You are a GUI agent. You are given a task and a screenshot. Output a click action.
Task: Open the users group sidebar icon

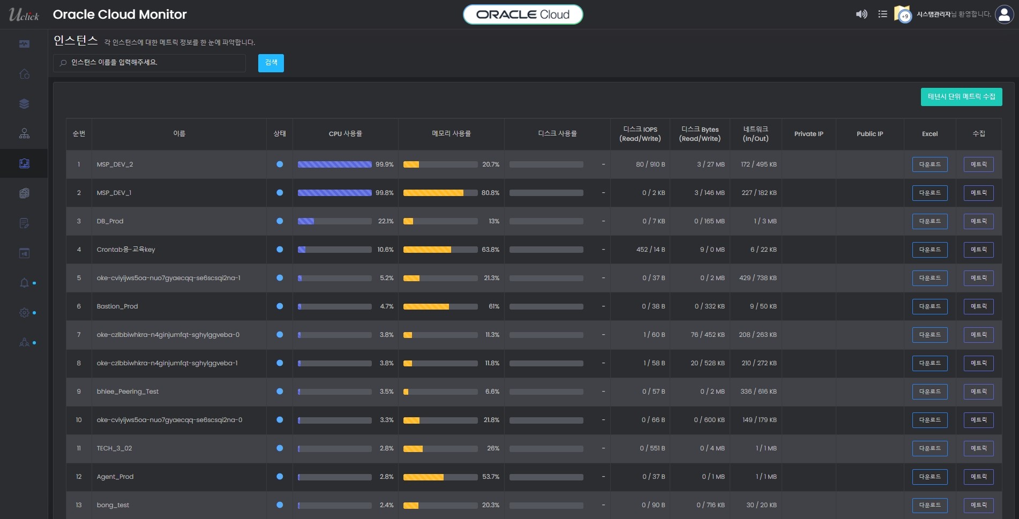(x=24, y=342)
